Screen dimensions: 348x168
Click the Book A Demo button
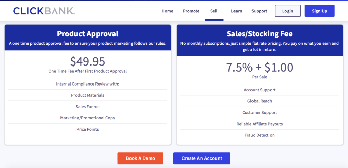tap(140, 158)
